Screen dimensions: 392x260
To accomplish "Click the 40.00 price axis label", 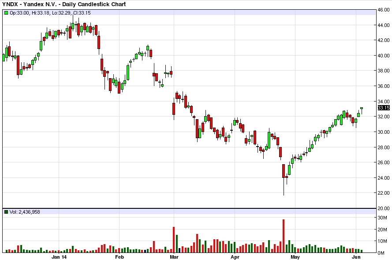I will click(x=384, y=56).
